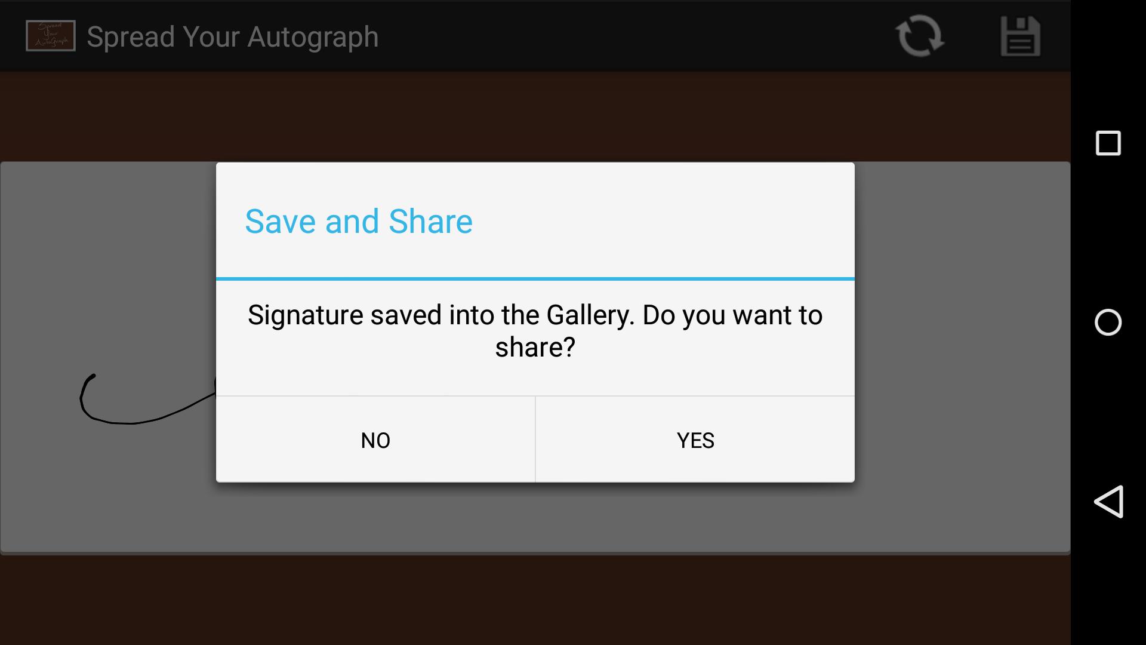Select YES to share the signature
The image size is (1146, 645).
point(695,440)
